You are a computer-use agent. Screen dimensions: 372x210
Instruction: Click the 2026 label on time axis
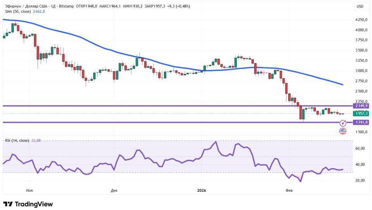click(201, 190)
